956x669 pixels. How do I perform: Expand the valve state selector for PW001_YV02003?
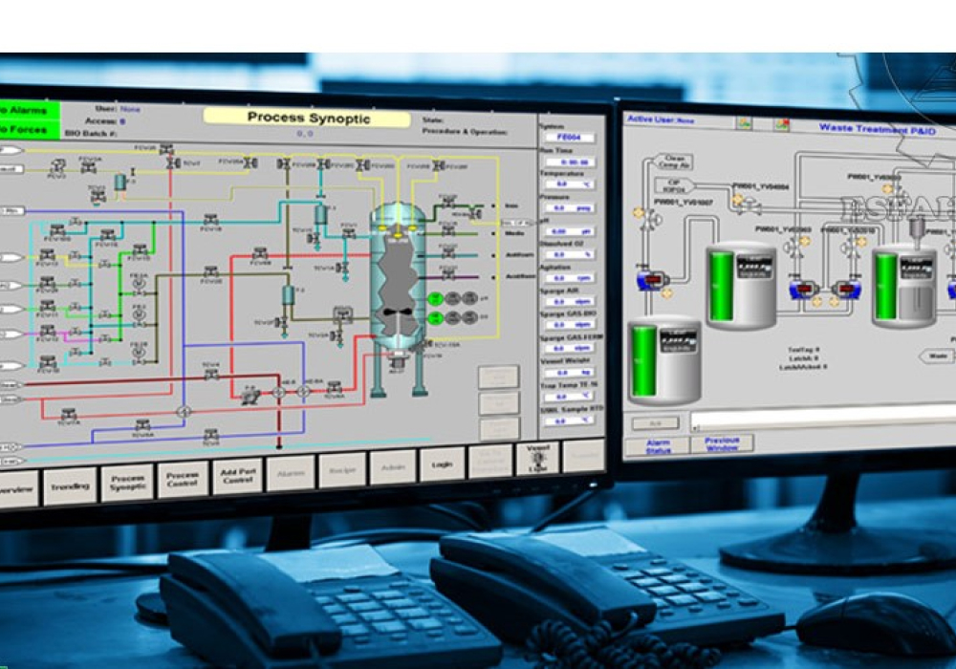[805, 240]
